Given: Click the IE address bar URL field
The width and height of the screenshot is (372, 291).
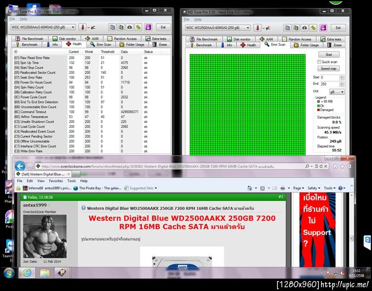Looking at the screenshot, I should 170,166.
